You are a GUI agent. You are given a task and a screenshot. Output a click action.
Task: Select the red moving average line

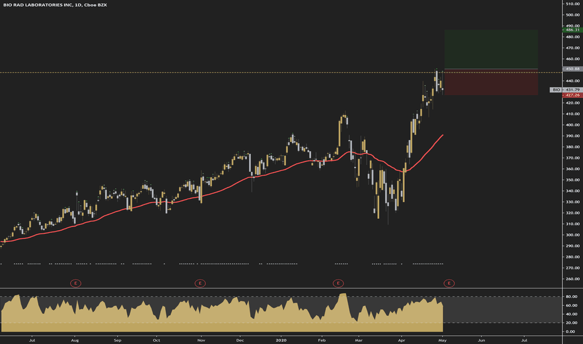tap(223, 190)
